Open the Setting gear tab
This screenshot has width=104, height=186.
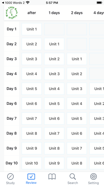point(93,177)
